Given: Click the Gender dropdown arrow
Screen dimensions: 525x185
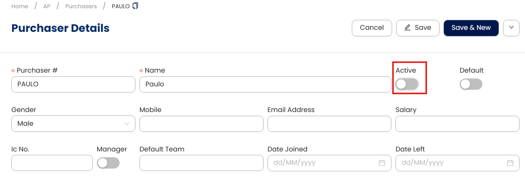Looking at the screenshot, I should (127, 124).
